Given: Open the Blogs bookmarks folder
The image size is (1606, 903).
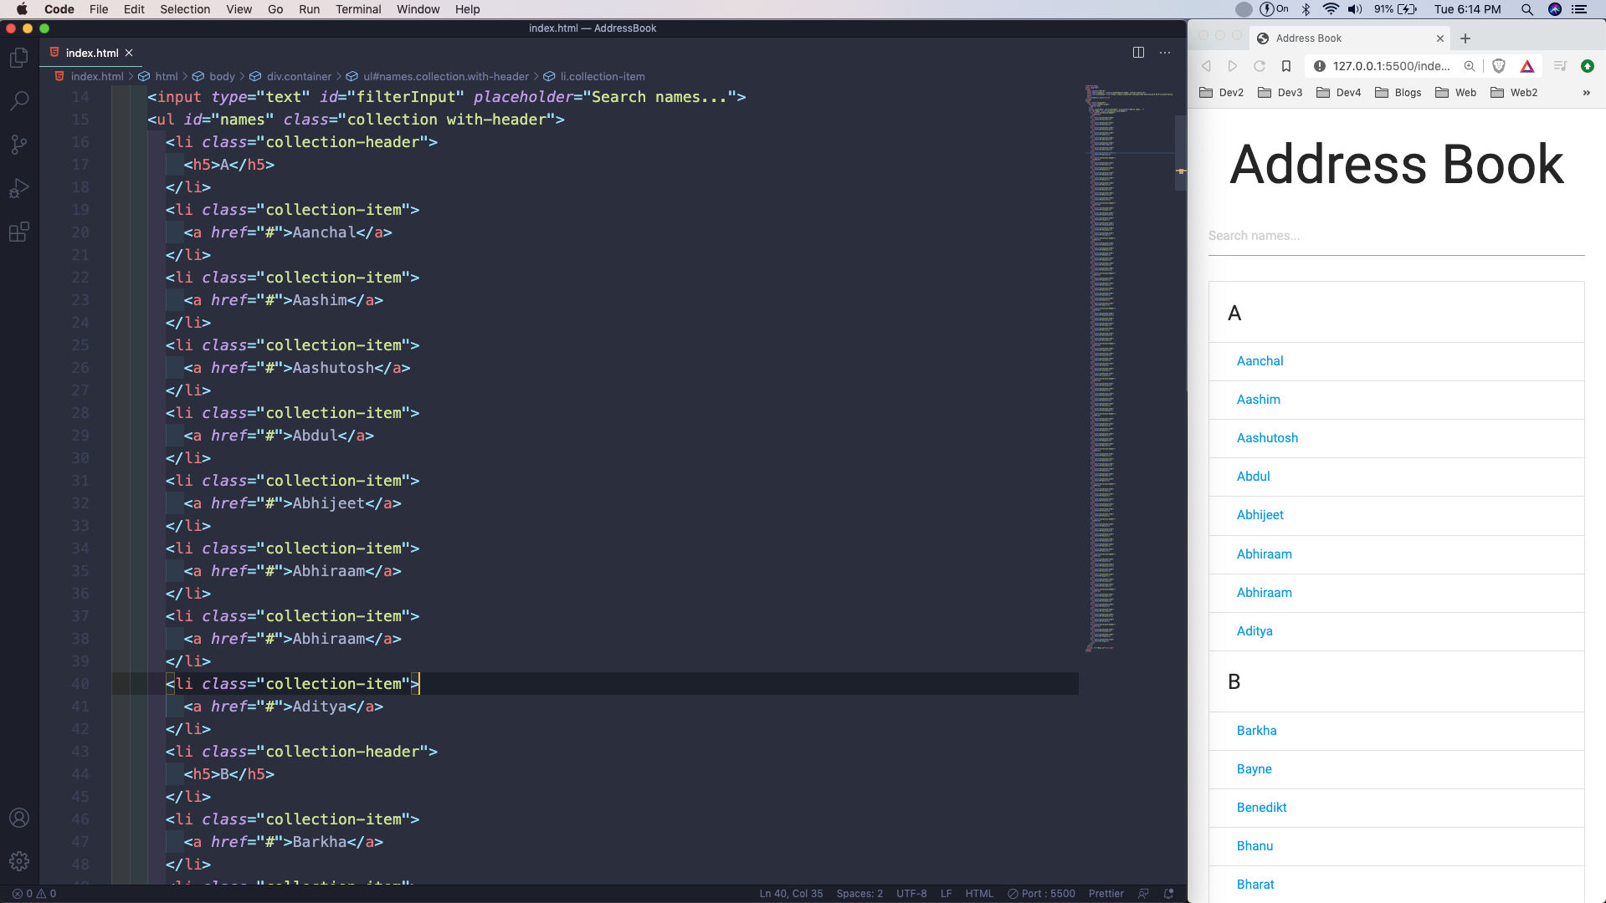Looking at the screenshot, I should click(x=1398, y=93).
